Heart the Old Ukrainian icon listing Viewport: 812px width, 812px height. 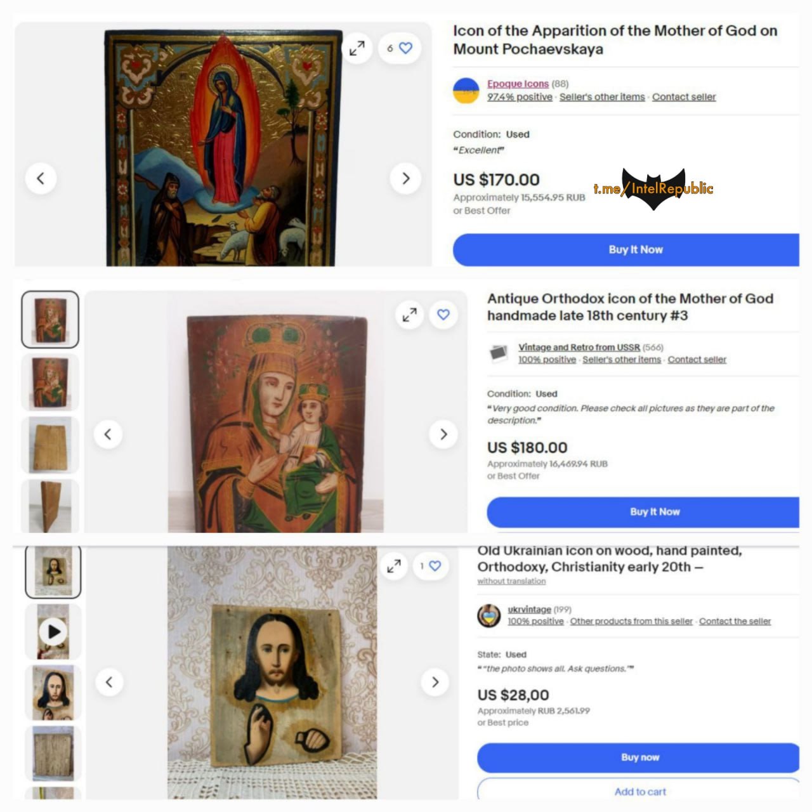click(429, 566)
